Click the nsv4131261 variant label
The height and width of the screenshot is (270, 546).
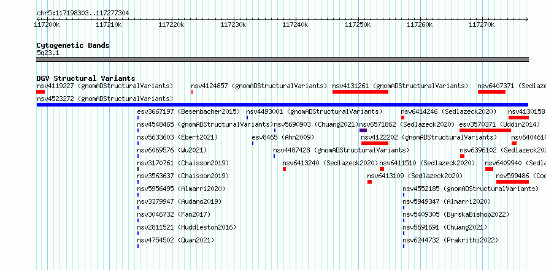point(400,86)
